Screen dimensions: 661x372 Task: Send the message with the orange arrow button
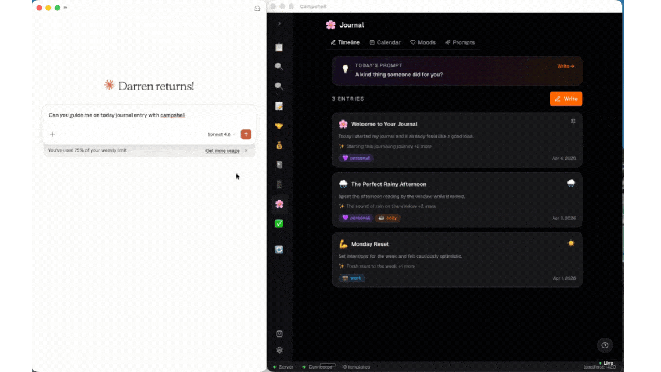coord(246,134)
